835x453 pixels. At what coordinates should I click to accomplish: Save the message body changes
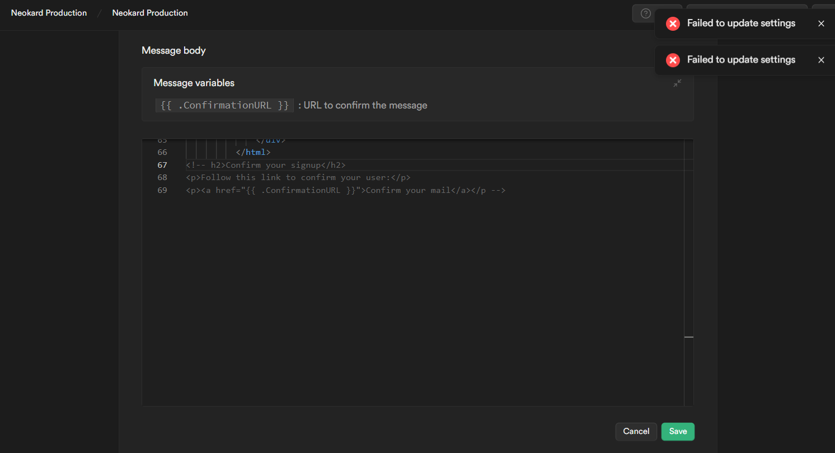pos(678,431)
